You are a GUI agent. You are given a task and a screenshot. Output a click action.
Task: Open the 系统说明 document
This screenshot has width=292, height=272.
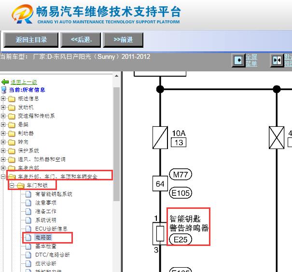[x=46, y=220]
